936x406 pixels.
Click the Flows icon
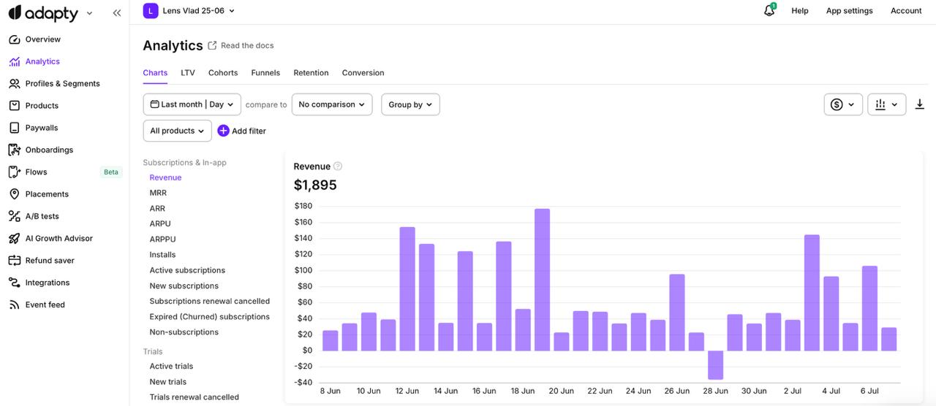[14, 172]
